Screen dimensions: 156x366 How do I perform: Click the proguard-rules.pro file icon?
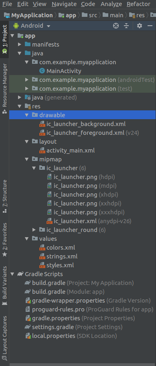point(28,309)
